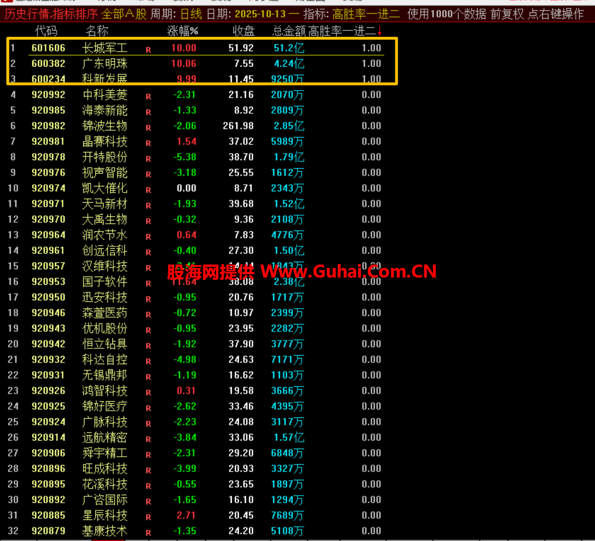Screen dimensions: 595x541
Task: Select row 7 晶赛科技
Action: click(105, 141)
